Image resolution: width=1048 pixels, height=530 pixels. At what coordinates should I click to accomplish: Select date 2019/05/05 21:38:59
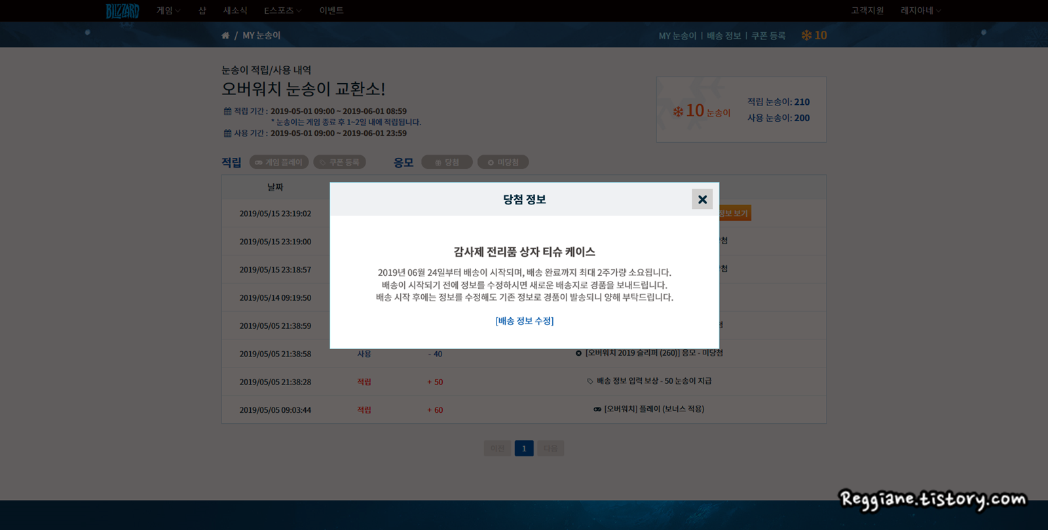tap(275, 326)
